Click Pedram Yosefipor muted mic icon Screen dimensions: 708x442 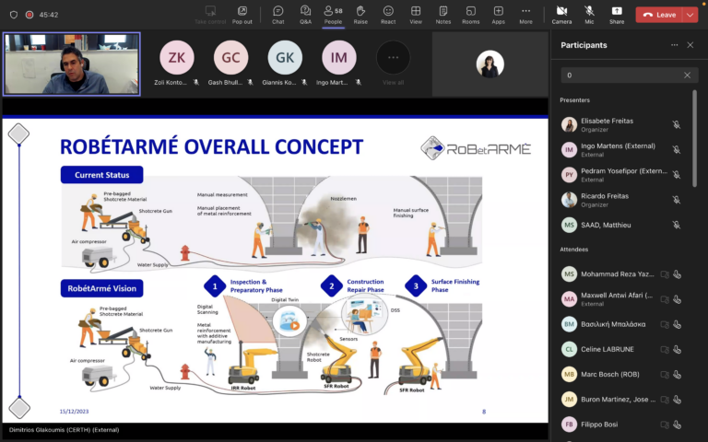pyautogui.click(x=676, y=175)
